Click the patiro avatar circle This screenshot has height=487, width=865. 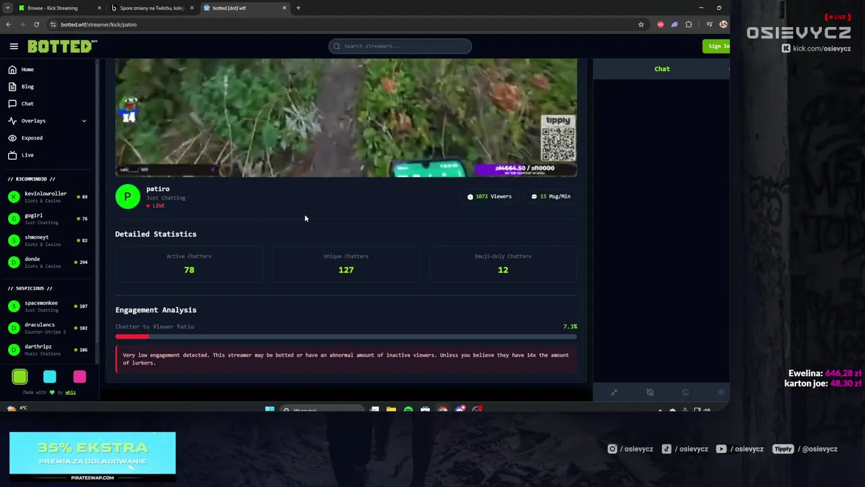pos(128,197)
